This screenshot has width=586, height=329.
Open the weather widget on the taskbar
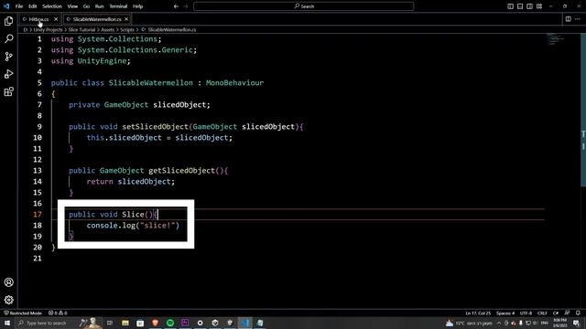(x=469, y=323)
